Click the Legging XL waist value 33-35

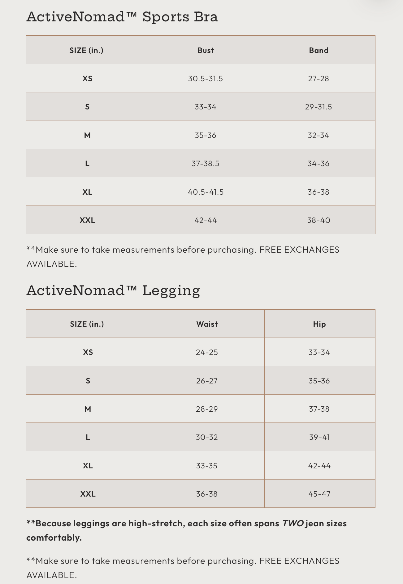click(x=207, y=466)
